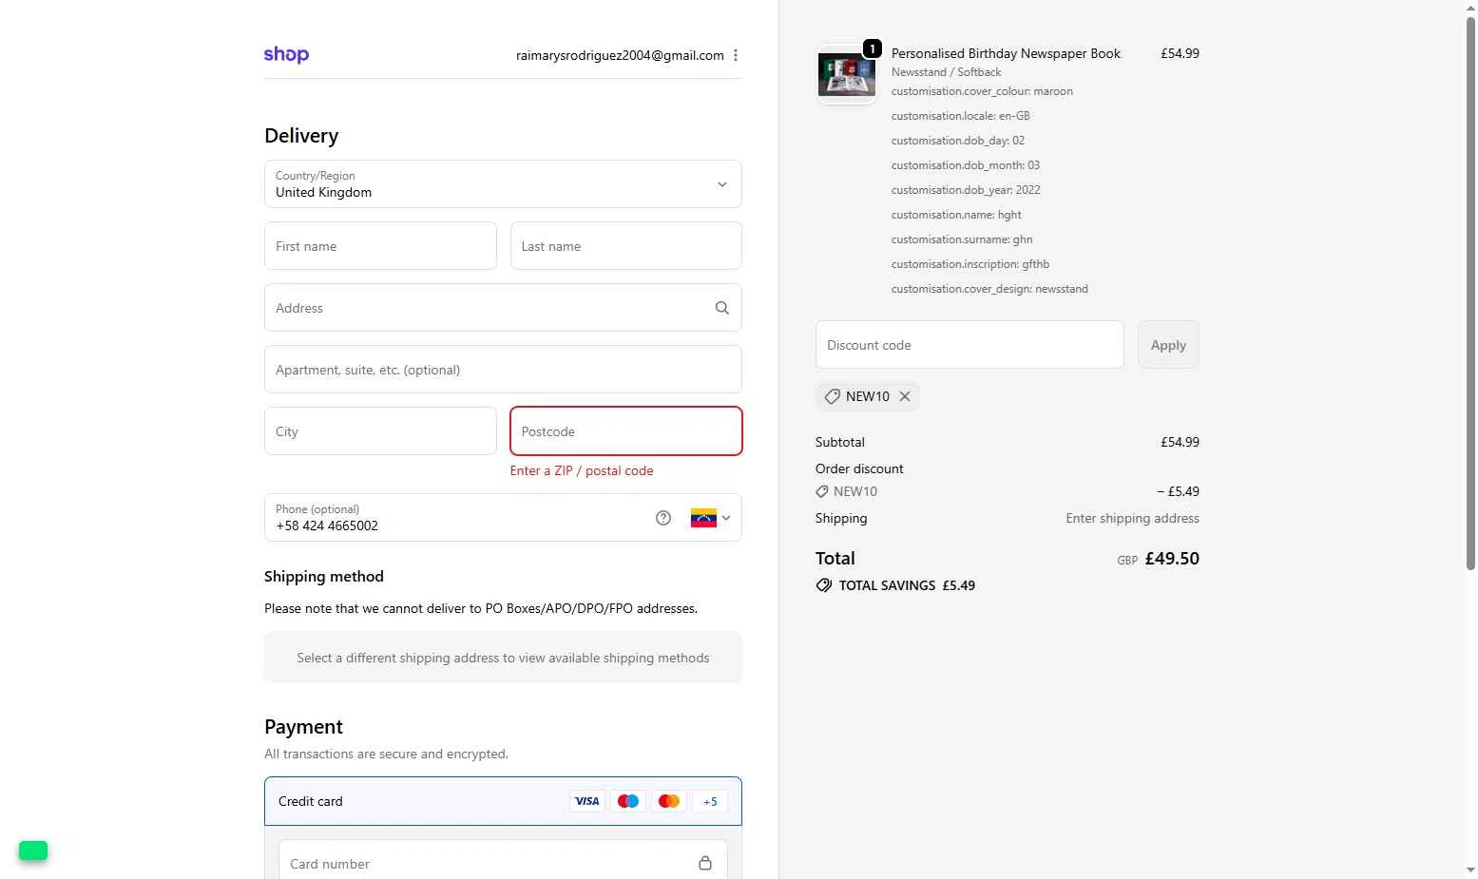This screenshot has width=1478, height=879.
Task: Click the Discount code field
Action: (969, 345)
